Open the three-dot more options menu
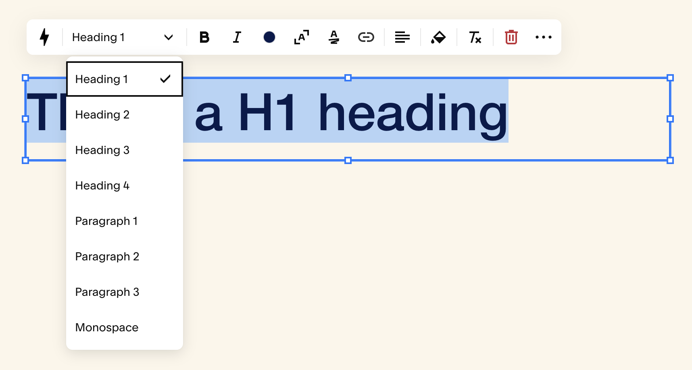The width and height of the screenshot is (692, 370). (544, 37)
